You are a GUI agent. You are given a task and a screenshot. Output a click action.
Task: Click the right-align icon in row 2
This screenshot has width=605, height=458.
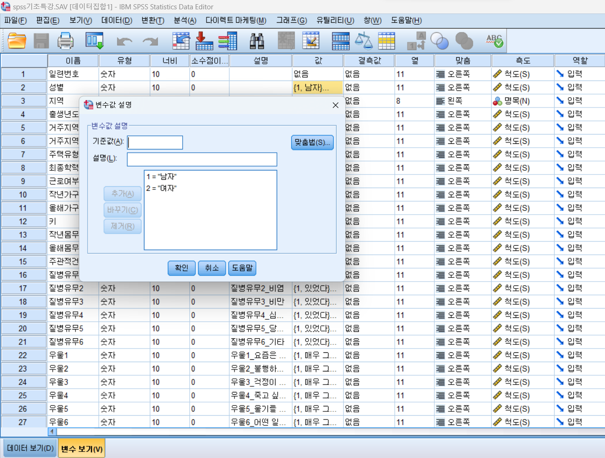[x=440, y=88]
